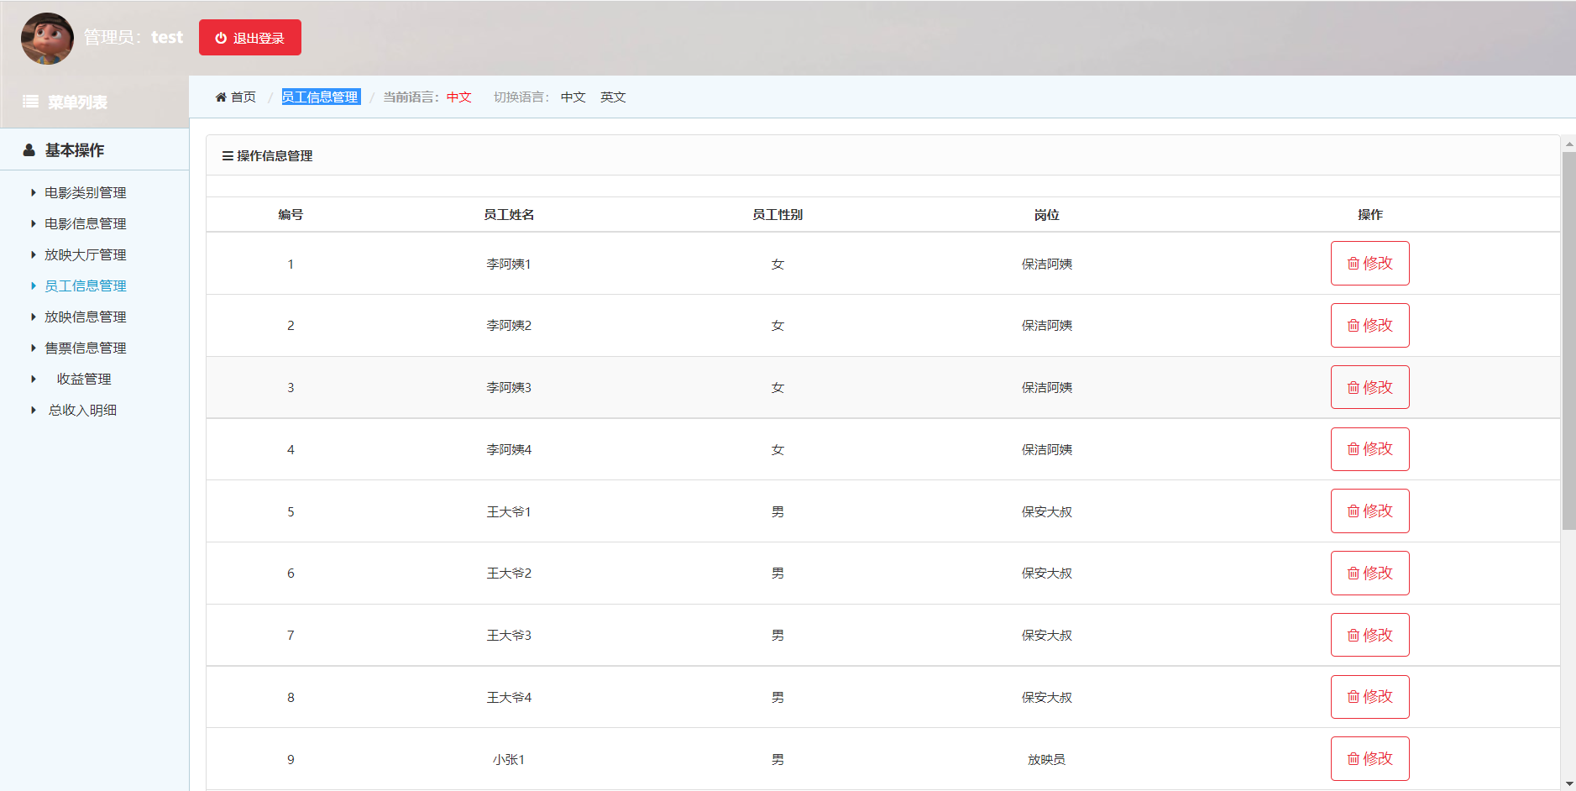Image resolution: width=1576 pixels, height=791 pixels.
Task: Click the 修改 button for 王大爷2
Action: (x=1369, y=574)
